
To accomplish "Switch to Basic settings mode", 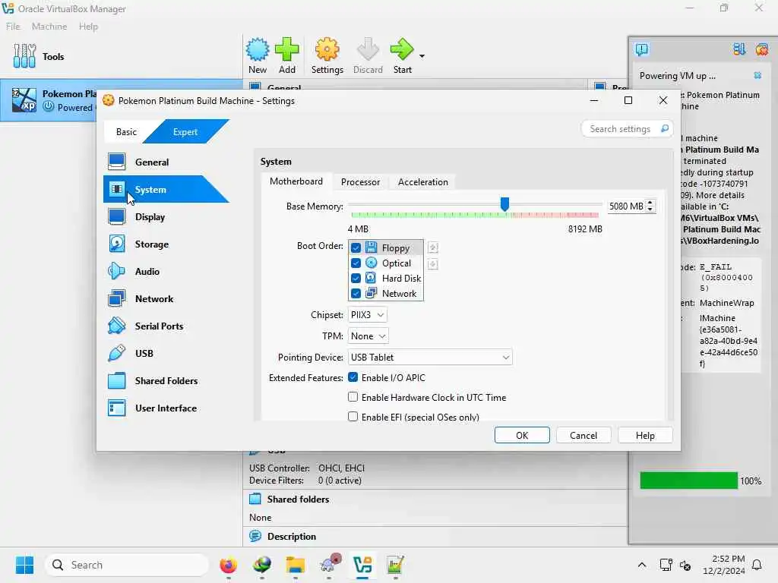I will (126, 132).
